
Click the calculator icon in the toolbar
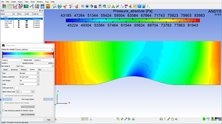pos(10,6)
